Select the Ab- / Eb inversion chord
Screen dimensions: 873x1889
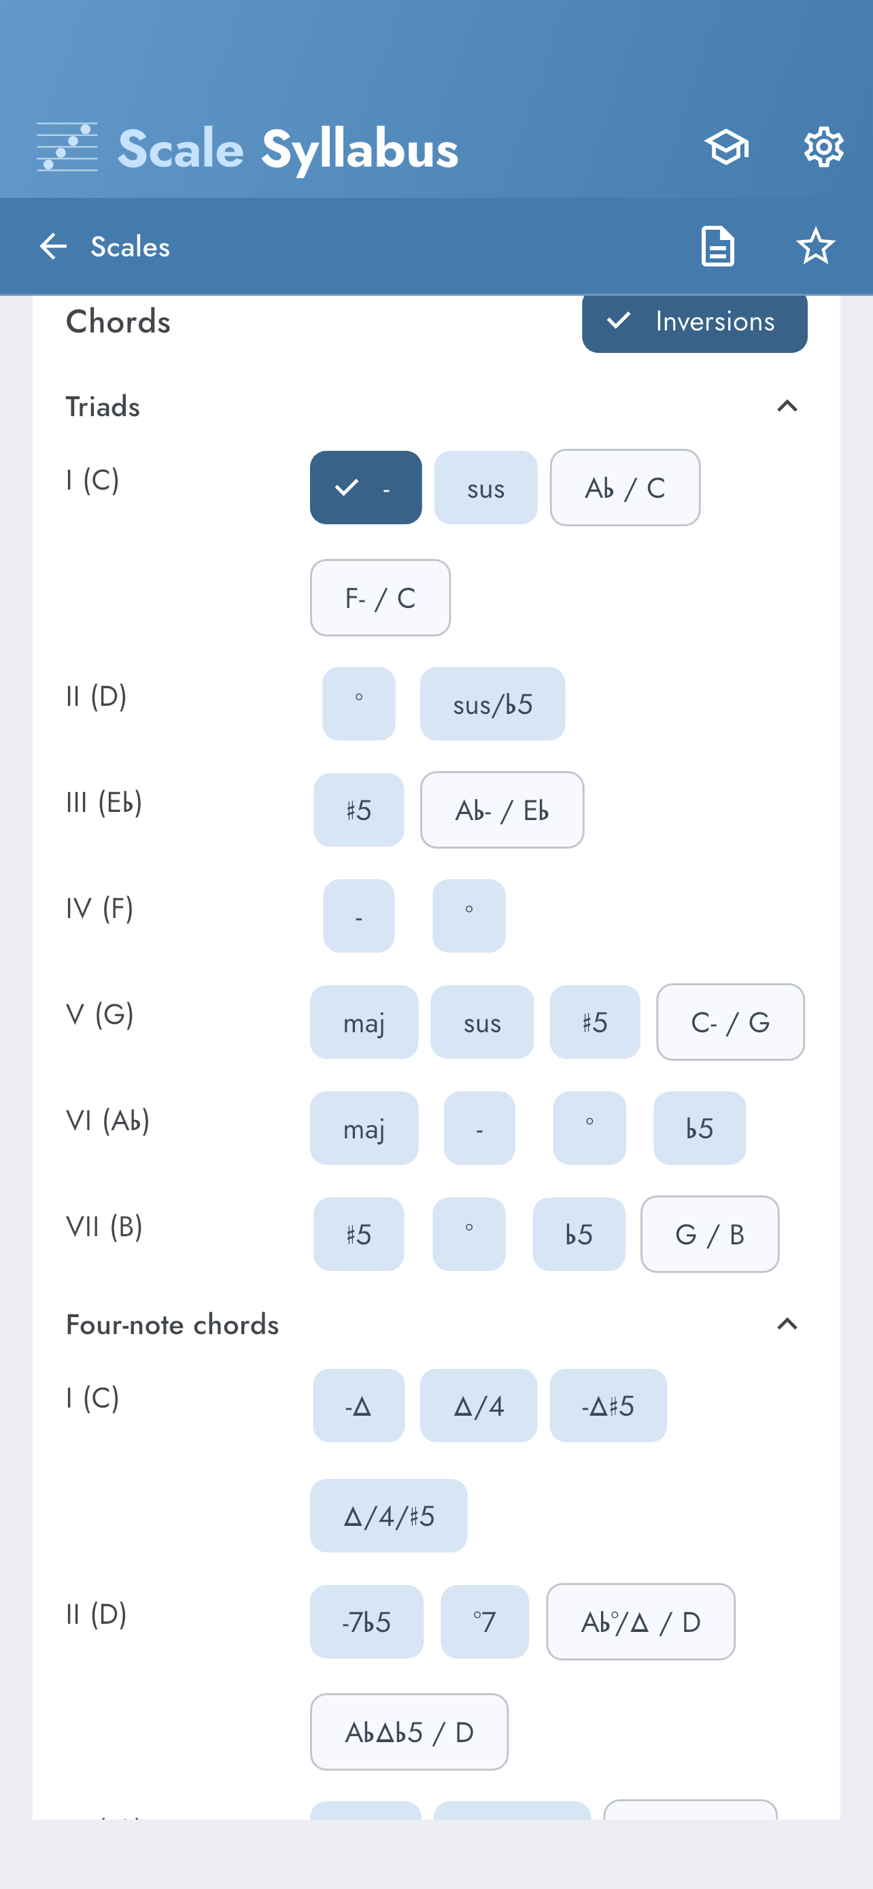[501, 811]
